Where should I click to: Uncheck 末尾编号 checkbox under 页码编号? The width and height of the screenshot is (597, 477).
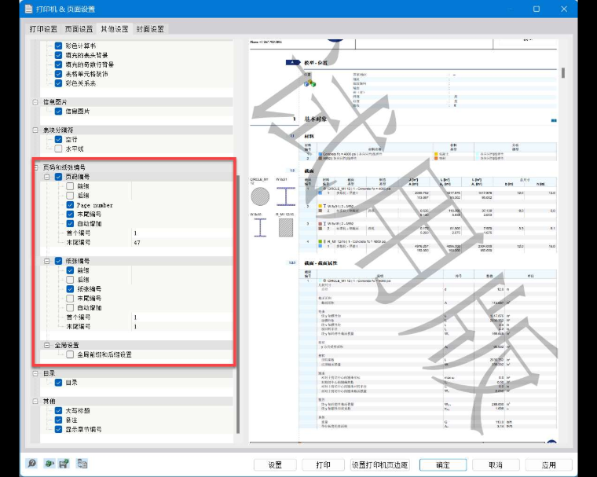point(70,214)
